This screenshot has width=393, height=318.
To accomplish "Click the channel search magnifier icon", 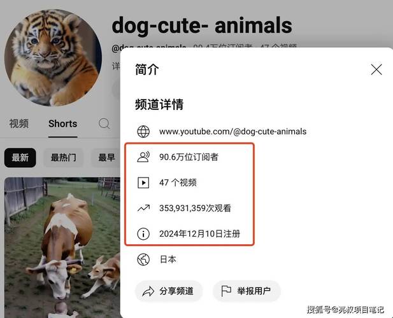I will (104, 123).
